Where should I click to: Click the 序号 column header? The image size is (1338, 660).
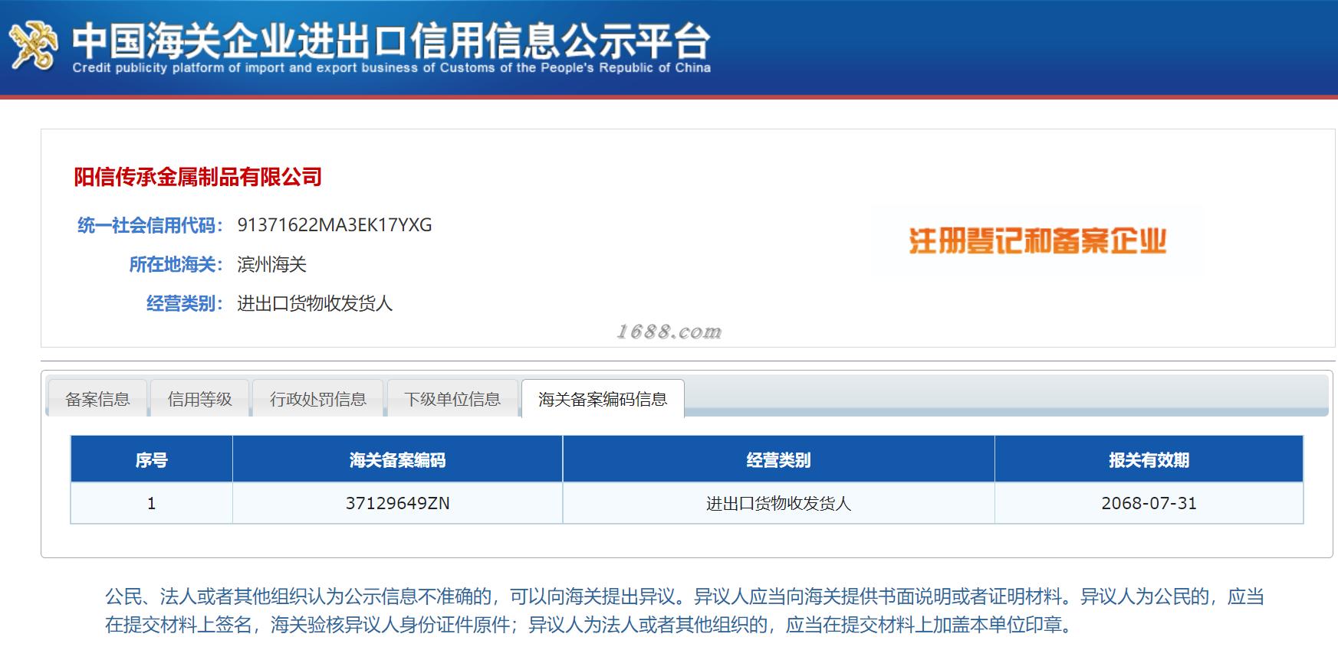pos(151,459)
